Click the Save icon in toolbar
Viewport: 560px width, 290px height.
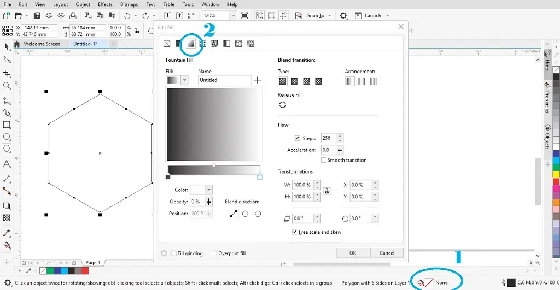point(37,15)
